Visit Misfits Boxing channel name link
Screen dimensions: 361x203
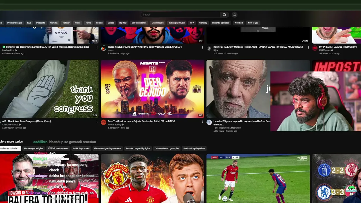click(x=114, y=125)
